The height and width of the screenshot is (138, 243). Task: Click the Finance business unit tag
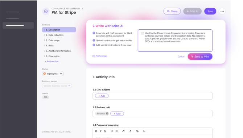click(x=102, y=114)
